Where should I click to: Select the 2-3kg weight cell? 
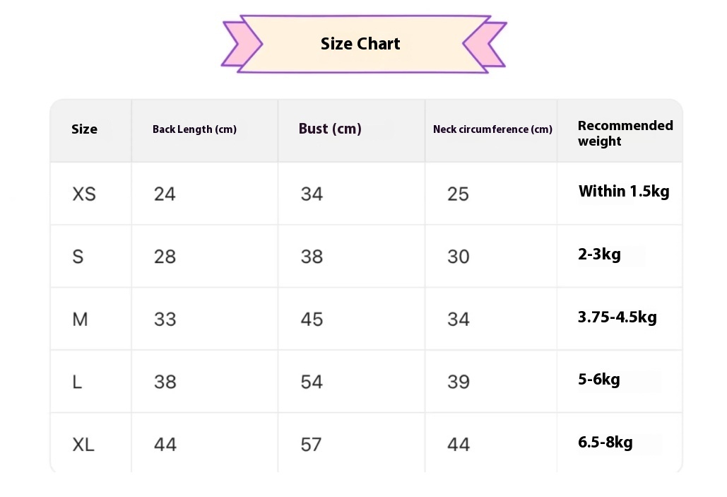[599, 255]
